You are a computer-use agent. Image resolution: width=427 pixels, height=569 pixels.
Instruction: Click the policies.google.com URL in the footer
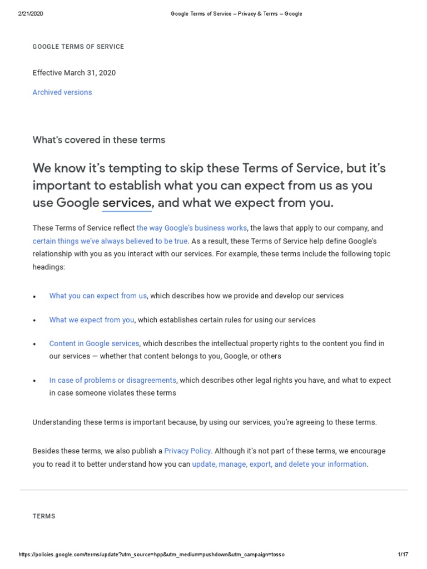[x=151, y=555]
